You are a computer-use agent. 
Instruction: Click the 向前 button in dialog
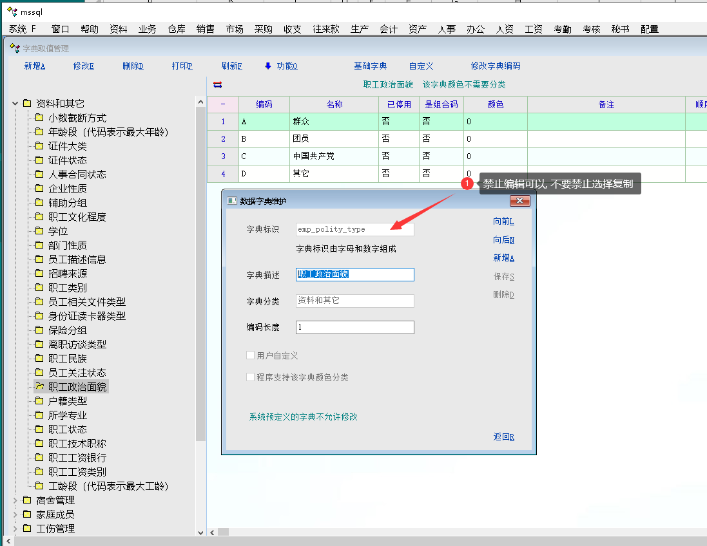coord(503,221)
